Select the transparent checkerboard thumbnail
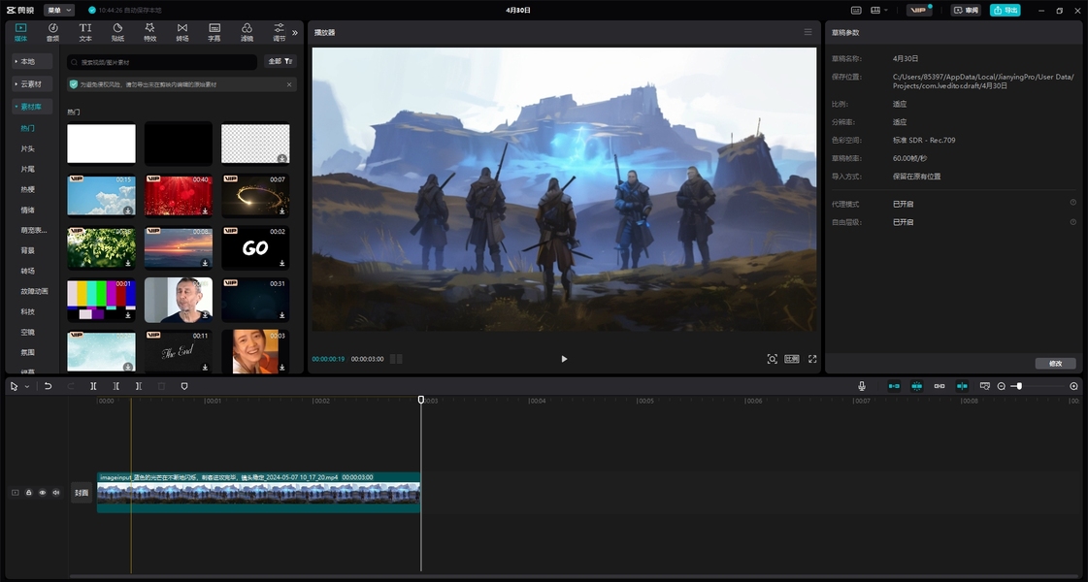Screen dimensions: 1088x582 click(x=255, y=144)
